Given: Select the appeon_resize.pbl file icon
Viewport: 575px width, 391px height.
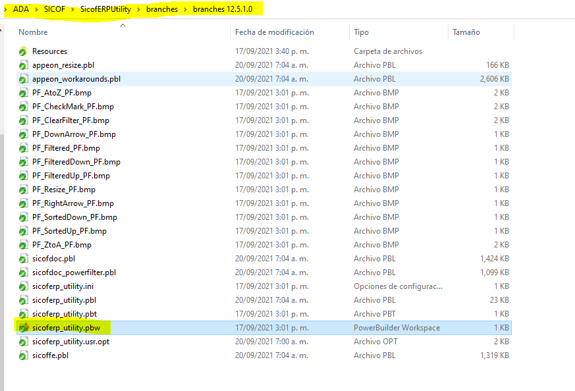Looking at the screenshot, I should 23,65.
